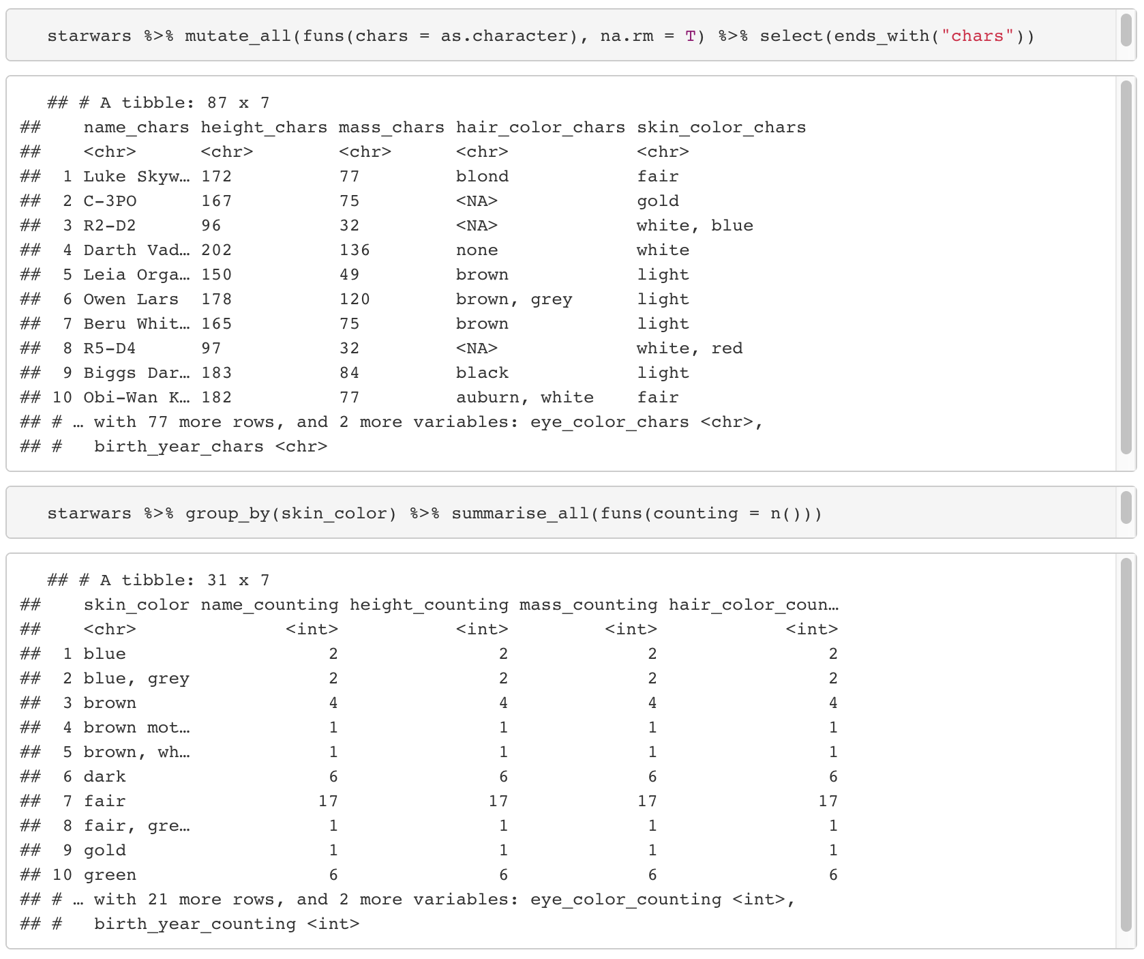The width and height of the screenshot is (1144, 959).
Task: Click the "Leia Orga…" name cell
Action: (x=136, y=275)
